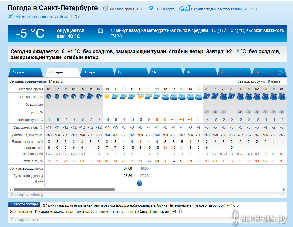Click cloudiness icon at tomorrow's hour 00
Image resolution: width=293 pixels, height=227 pixels.
(x=240, y=96)
